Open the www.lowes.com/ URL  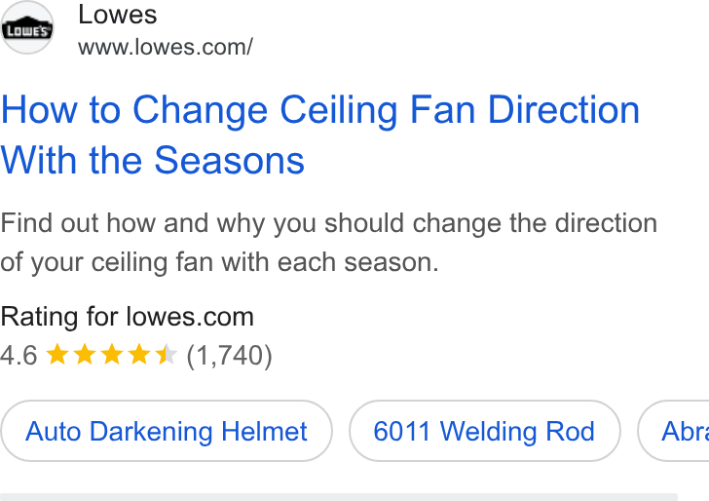click(x=166, y=47)
